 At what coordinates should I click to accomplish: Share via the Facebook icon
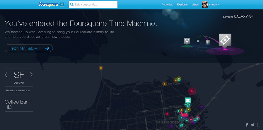click(247, 125)
